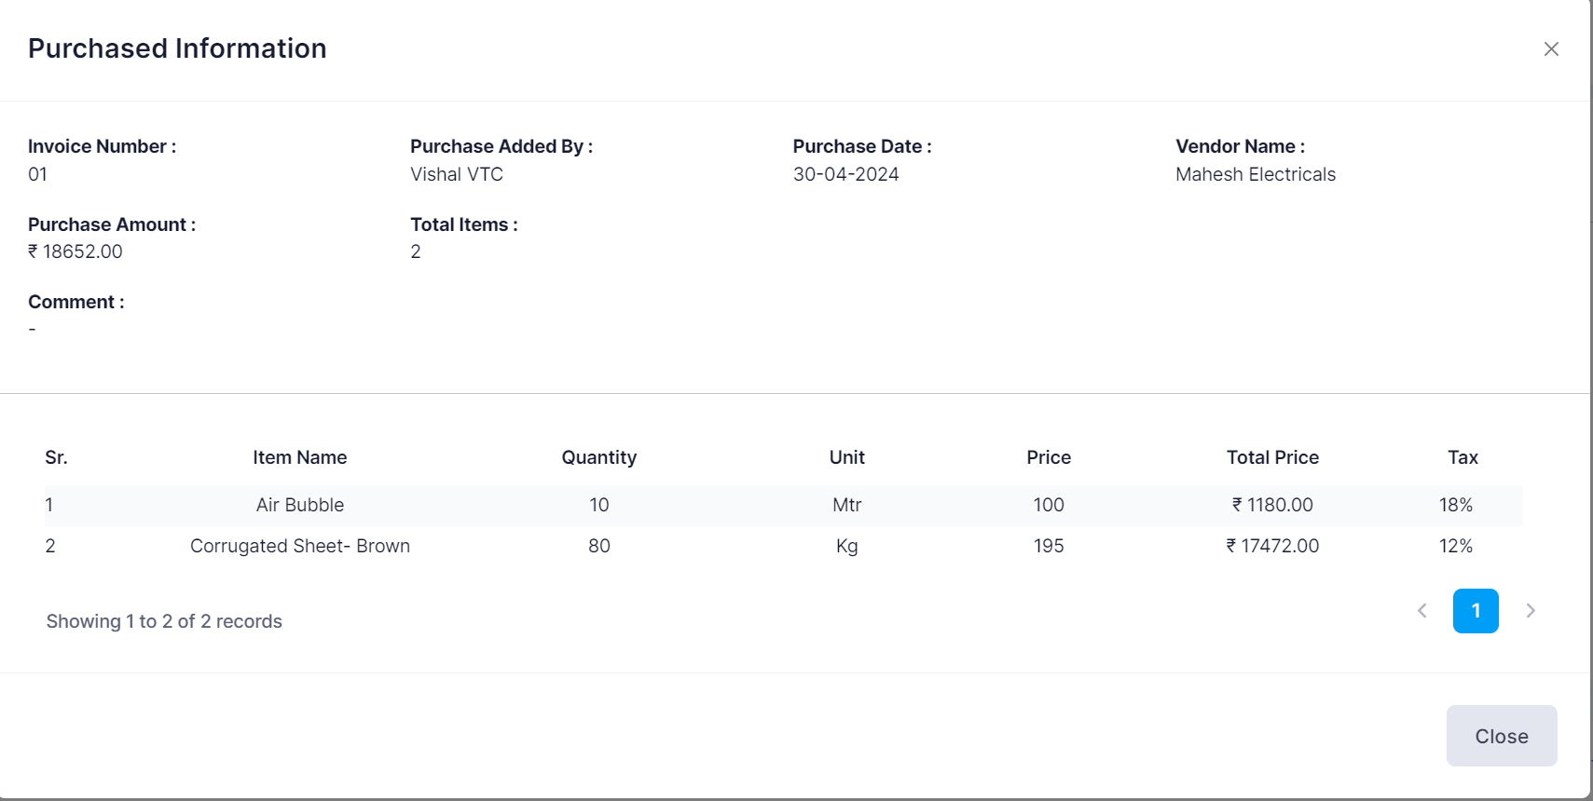Click the Item Name column header
Screen dimensions: 1593x801
pos(299,457)
